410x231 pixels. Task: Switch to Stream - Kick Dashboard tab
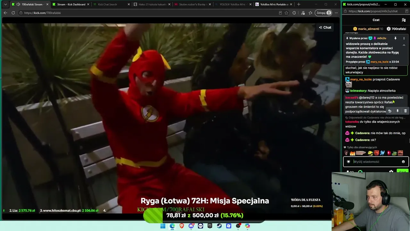pos(70,4)
